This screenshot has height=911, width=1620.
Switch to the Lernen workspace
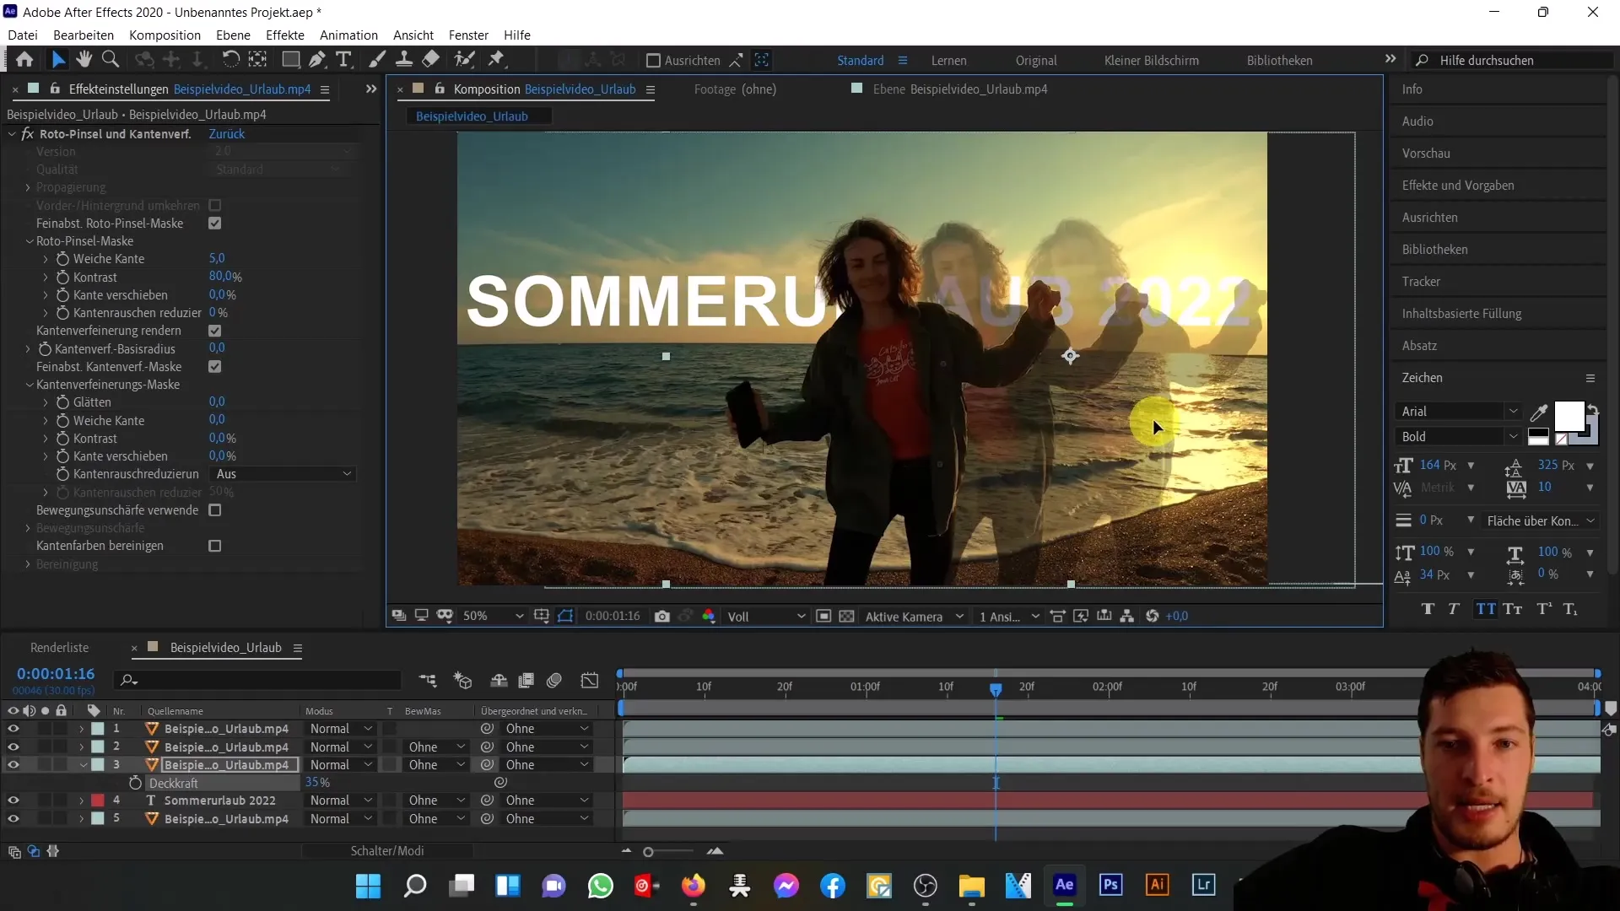(x=949, y=61)
